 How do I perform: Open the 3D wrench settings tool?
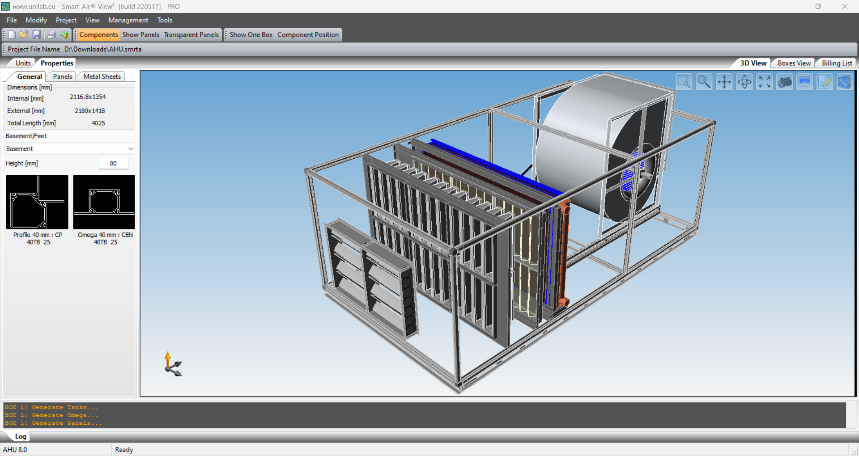(845, 81)
